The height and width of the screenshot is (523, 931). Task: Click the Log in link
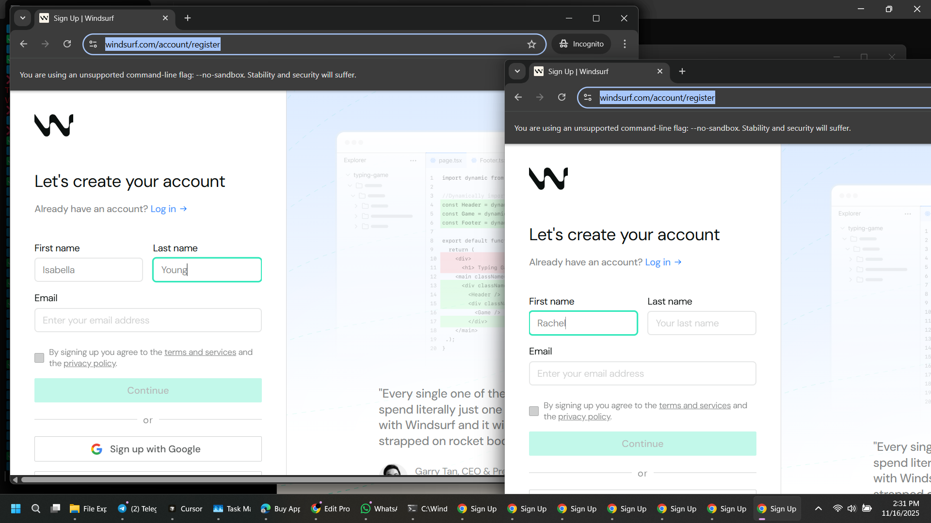tap(658, 262)
